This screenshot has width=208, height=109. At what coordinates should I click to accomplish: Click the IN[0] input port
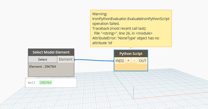[119, 61]
